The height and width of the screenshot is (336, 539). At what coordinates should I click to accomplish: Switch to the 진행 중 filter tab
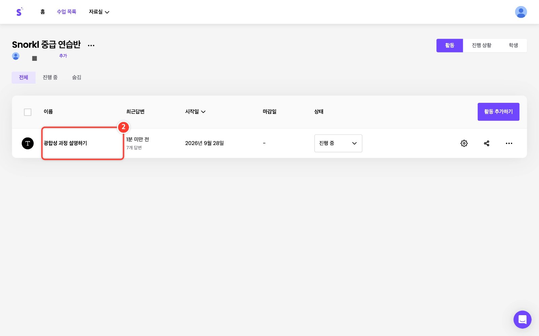point(50,77)
